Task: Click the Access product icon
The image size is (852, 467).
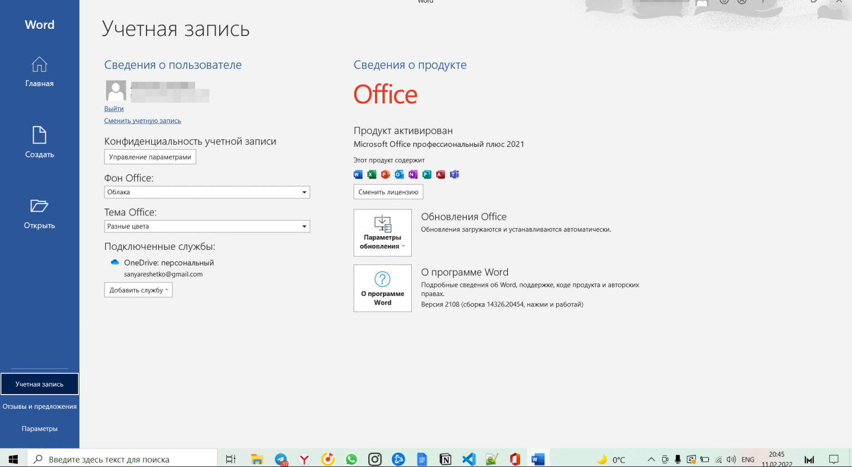Action: coord(441,175)
